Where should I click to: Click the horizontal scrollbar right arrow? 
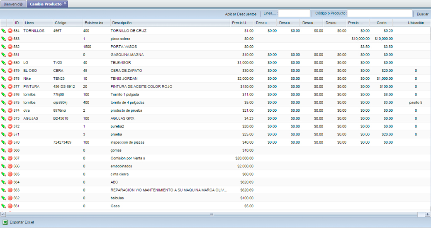428,215
